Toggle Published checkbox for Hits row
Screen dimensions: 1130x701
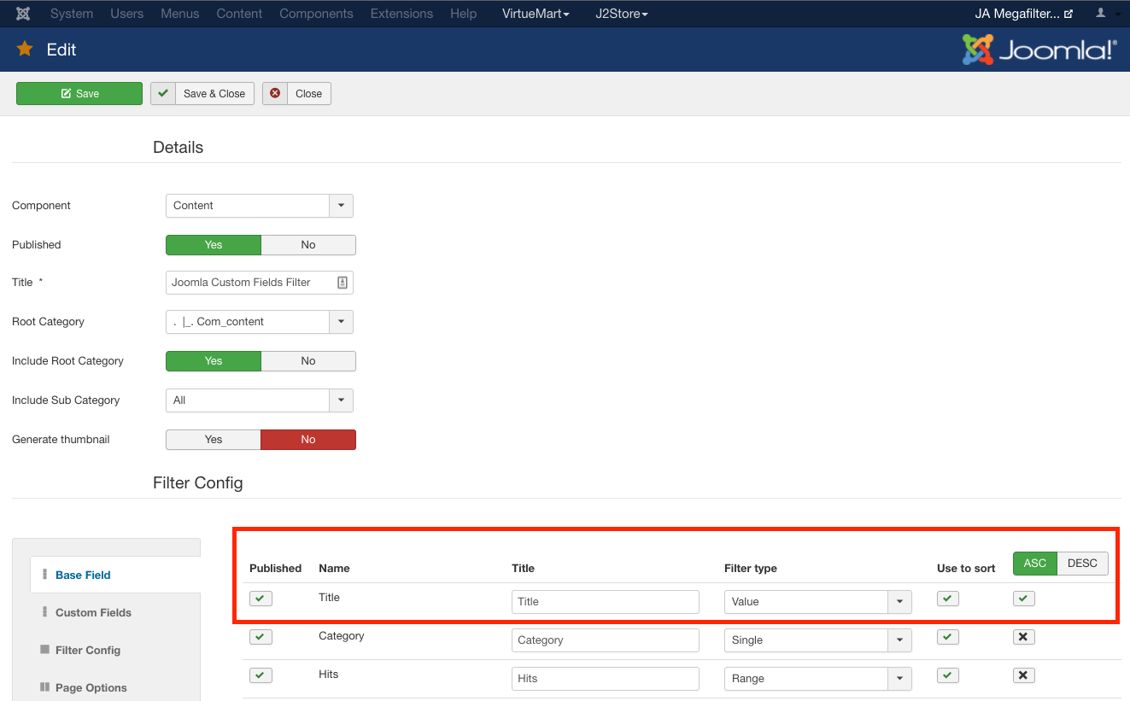coord(261,675)
